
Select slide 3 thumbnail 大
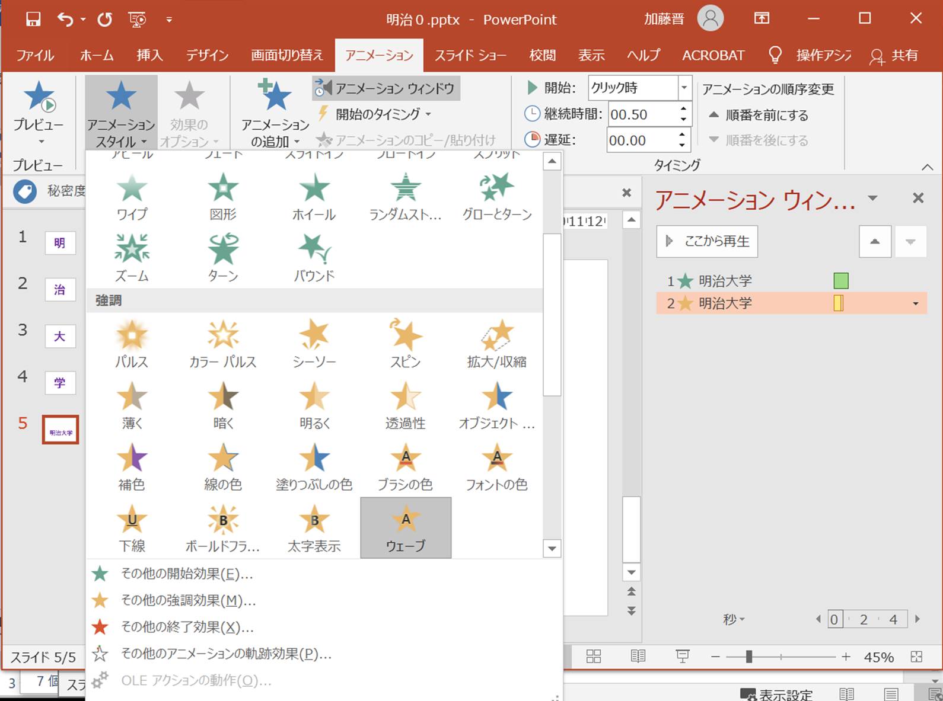click(60, 337)
